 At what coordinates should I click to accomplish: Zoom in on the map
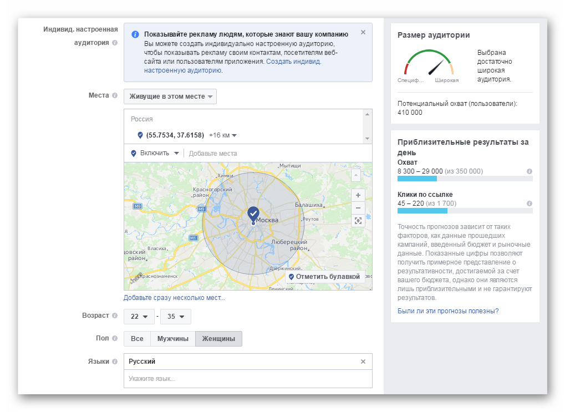358,195
